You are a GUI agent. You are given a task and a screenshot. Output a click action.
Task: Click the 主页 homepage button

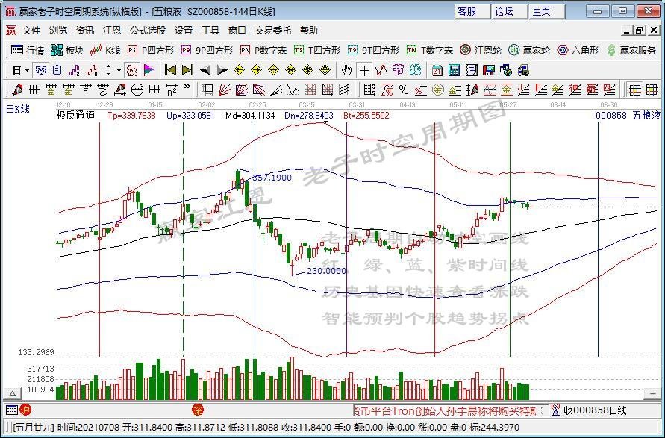tap(546, 11)
